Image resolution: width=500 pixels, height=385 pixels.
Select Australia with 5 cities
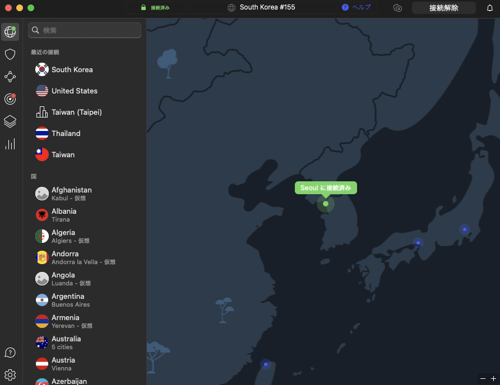point(66,342)
